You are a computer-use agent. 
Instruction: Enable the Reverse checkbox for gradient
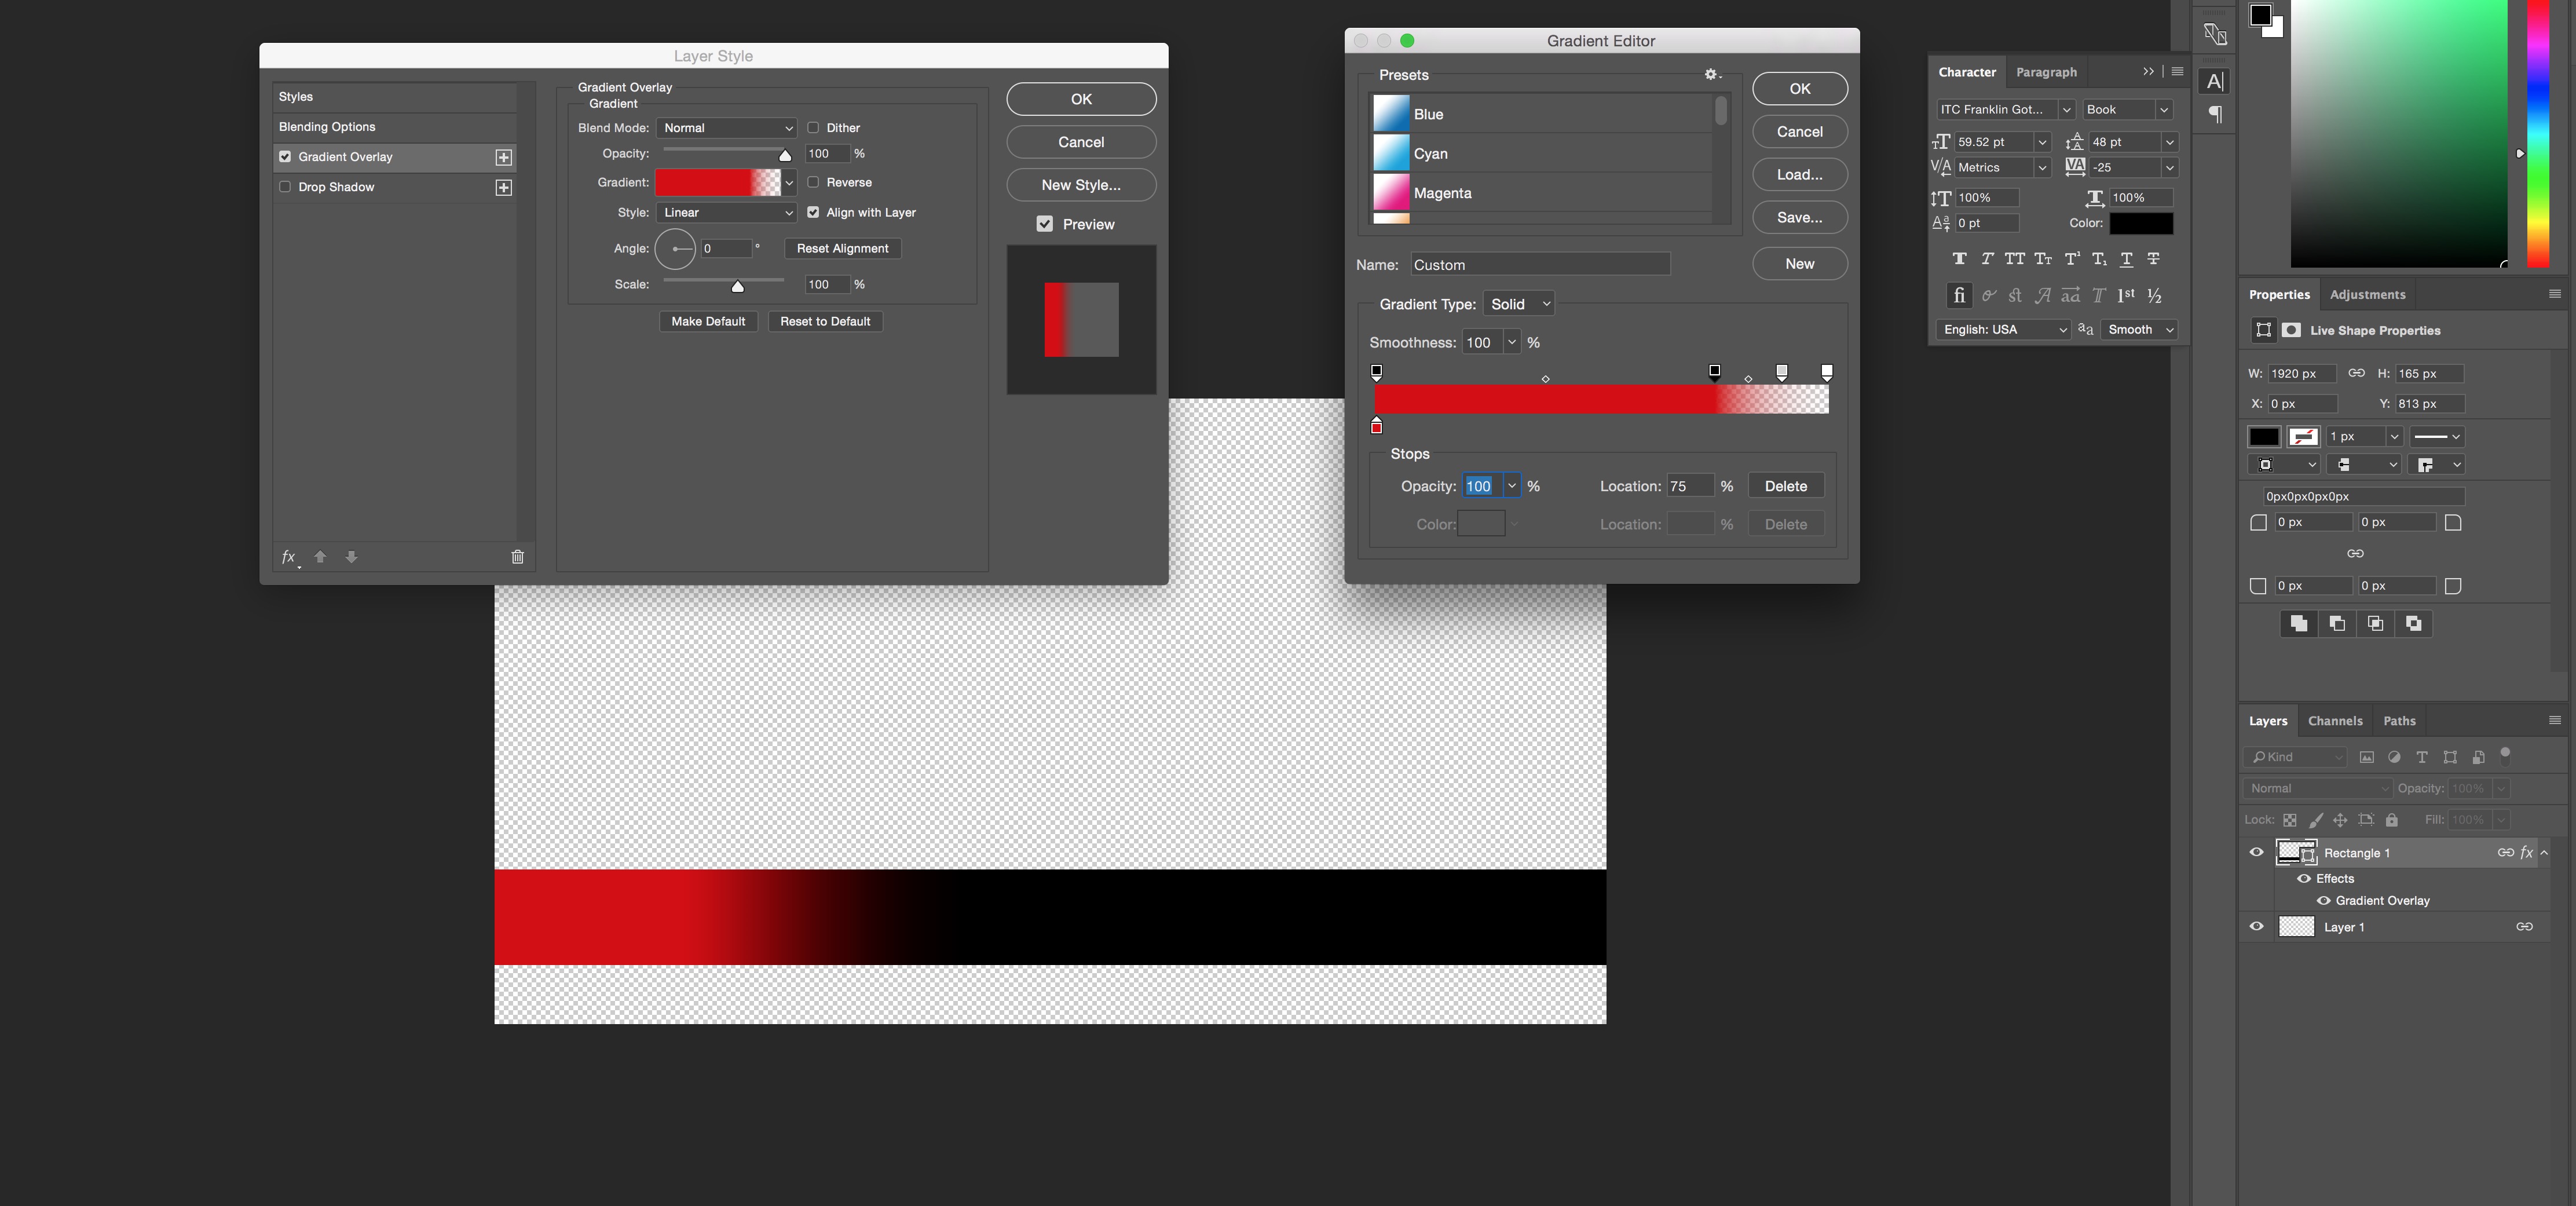811,182
